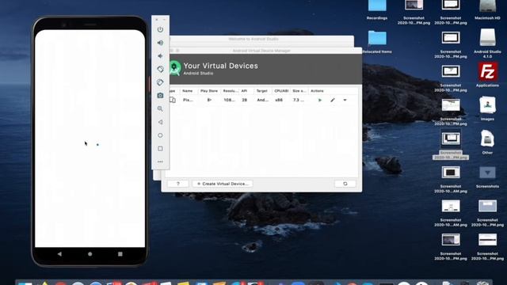
Task: Click the Android Studio logo in header
Action: (174, 68)
